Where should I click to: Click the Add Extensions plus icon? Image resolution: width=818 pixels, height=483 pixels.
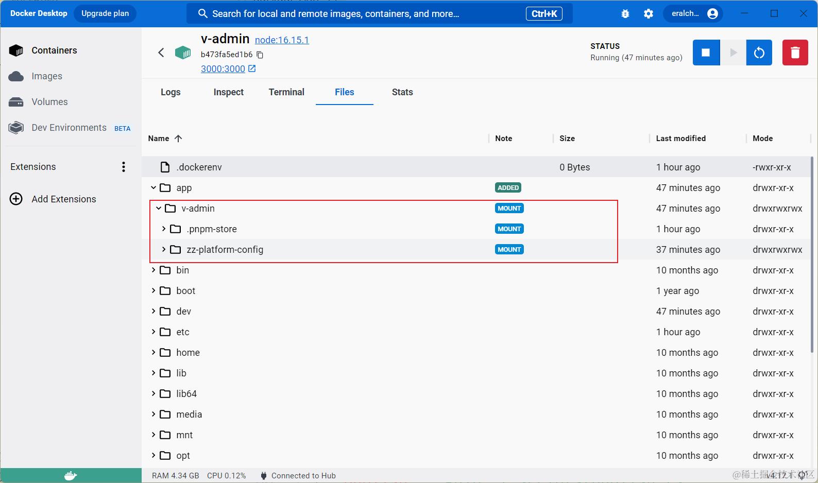tap(16, 199)
